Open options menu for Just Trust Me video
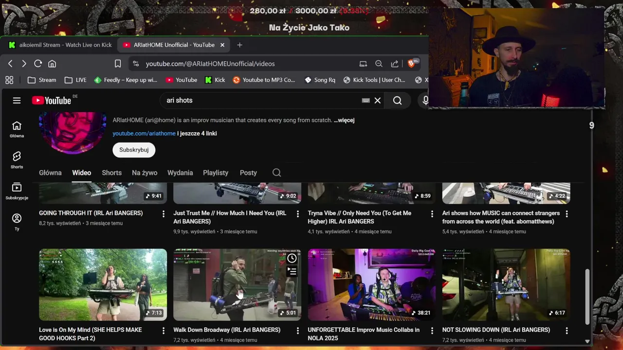The height and width of the screenshot is (350, 623). coord(298,214)
